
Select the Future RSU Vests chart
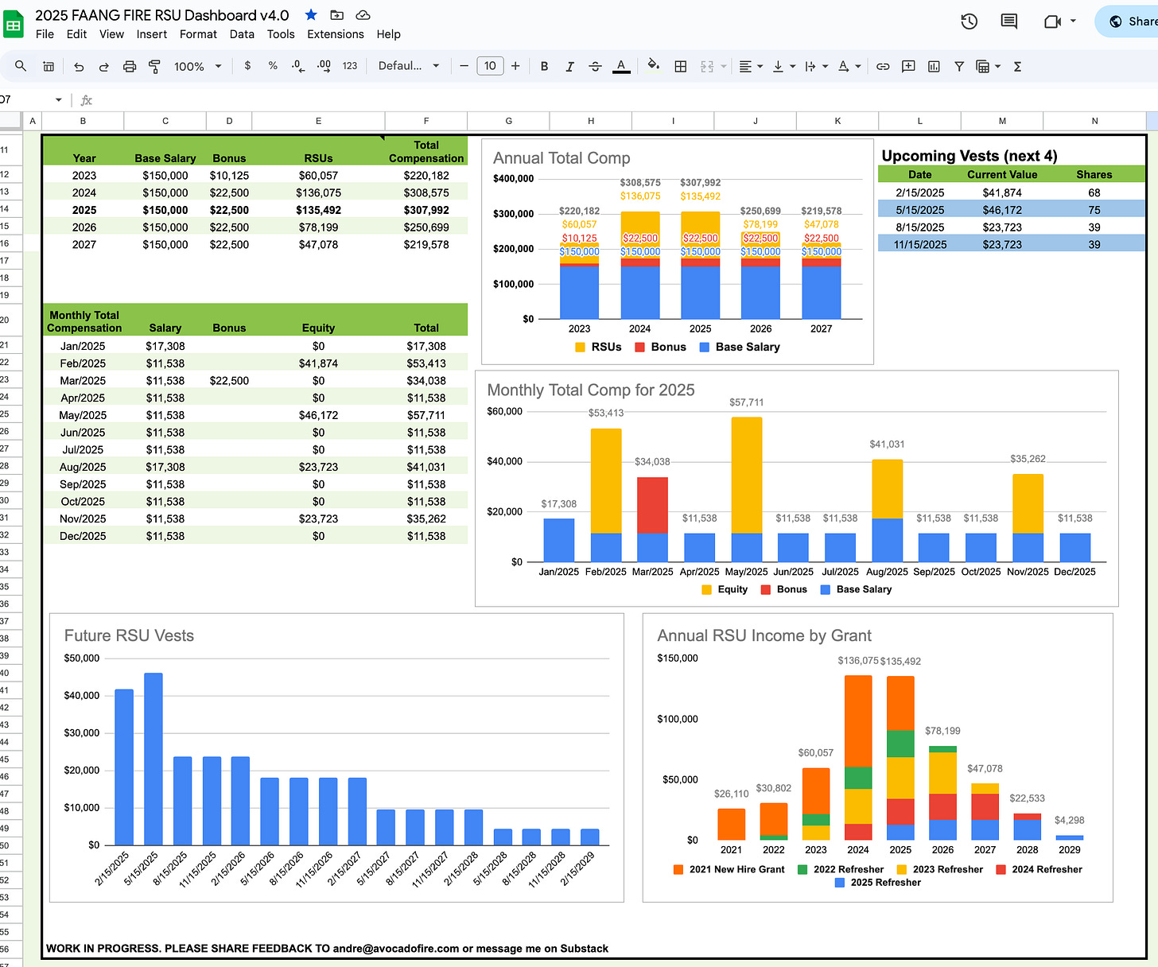tap(336, 758)
